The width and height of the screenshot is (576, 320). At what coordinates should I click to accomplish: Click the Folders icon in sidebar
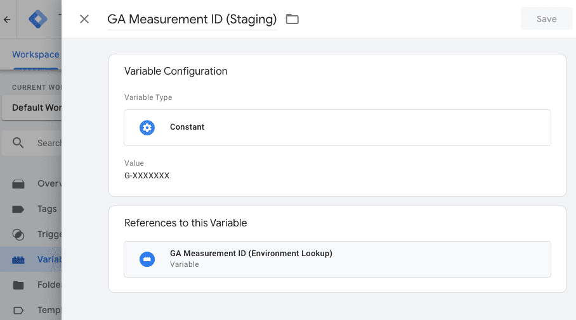click(x=18, y=285)
